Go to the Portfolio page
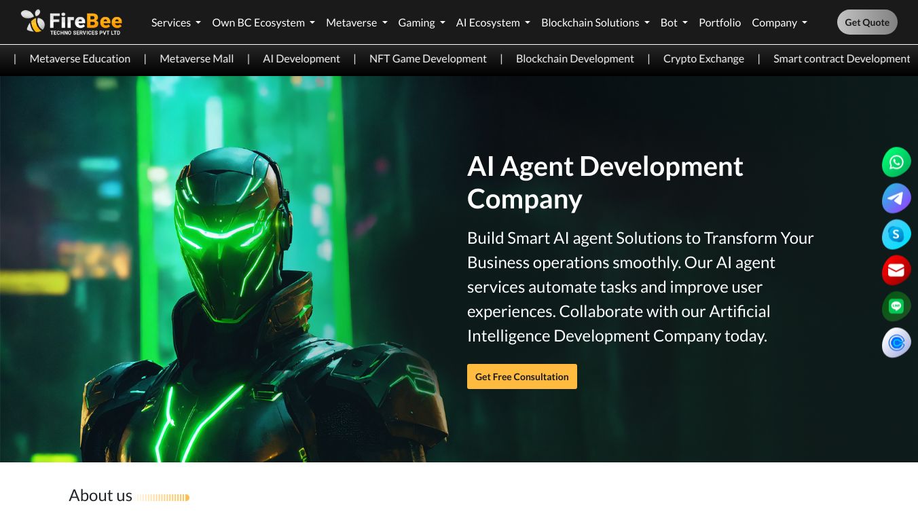 click(720, 22)
